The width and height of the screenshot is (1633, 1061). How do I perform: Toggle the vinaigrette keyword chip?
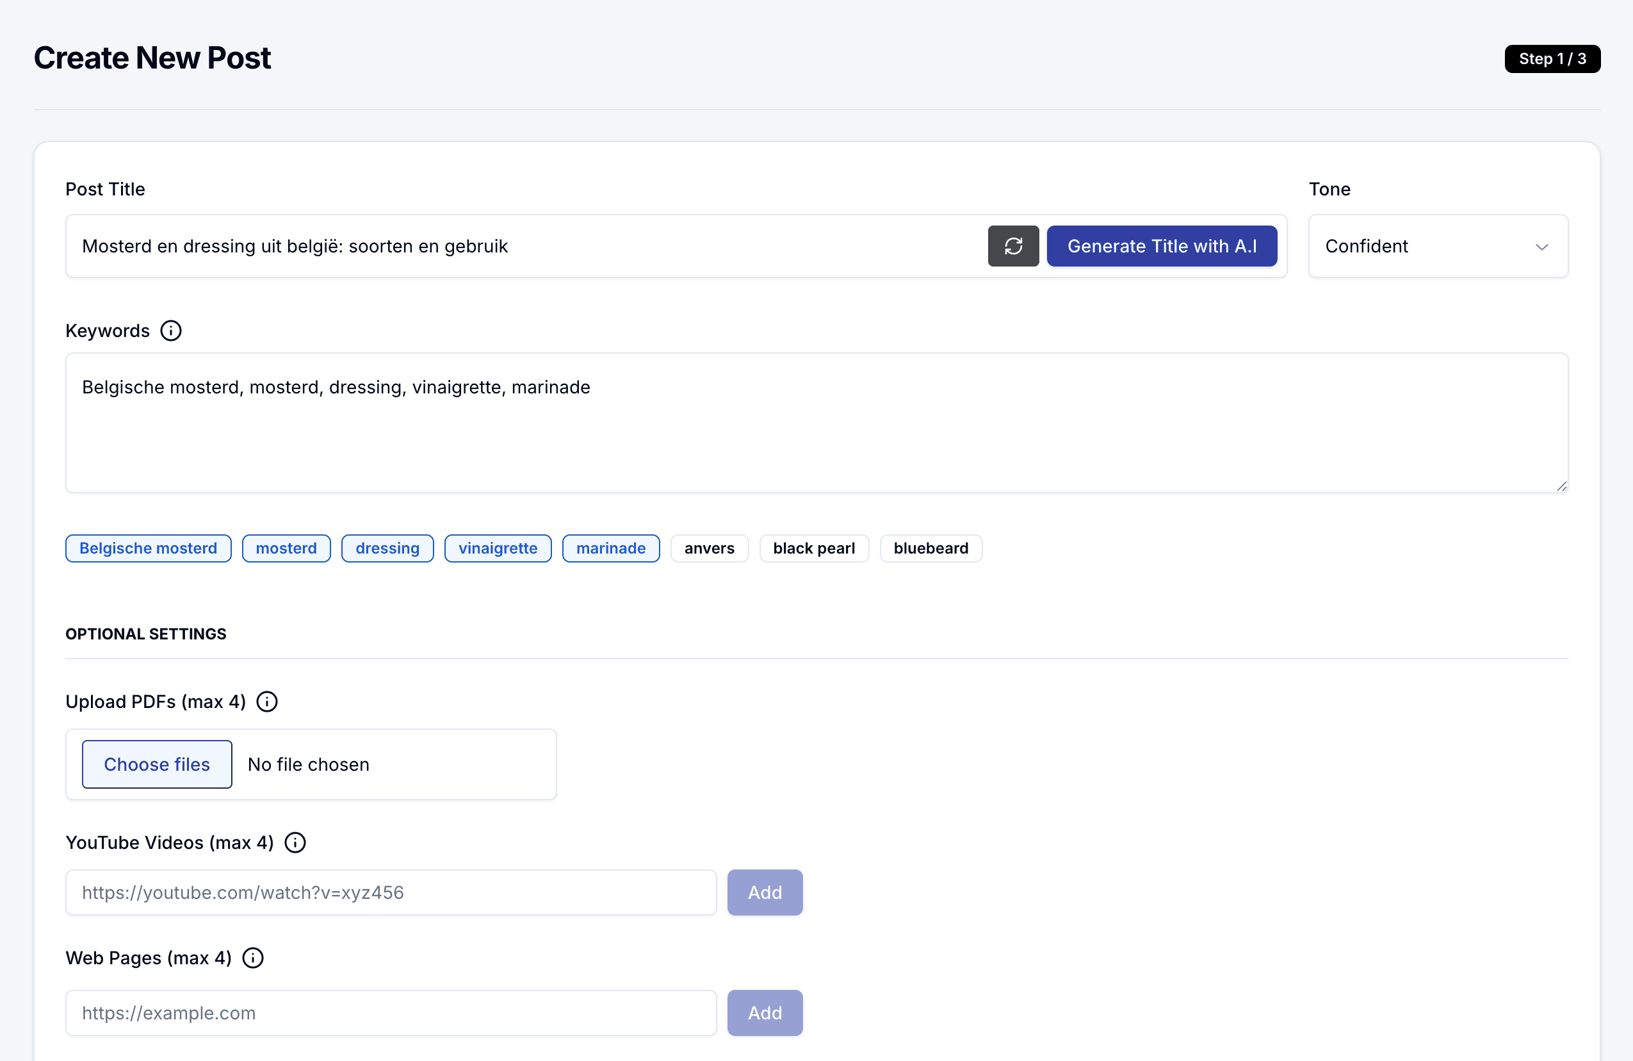(498, 548)
